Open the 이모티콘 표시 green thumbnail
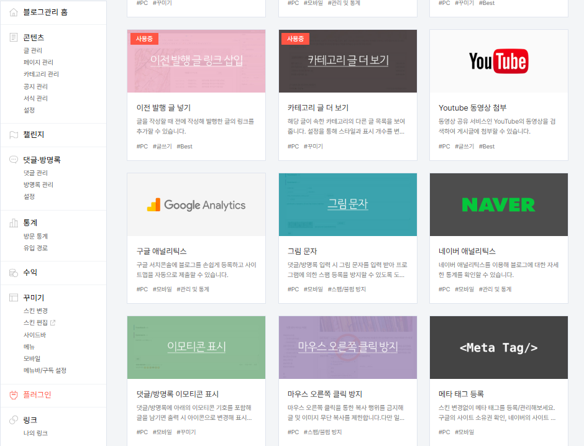Viewport: 584px width, 446px height. coord(196,347)
